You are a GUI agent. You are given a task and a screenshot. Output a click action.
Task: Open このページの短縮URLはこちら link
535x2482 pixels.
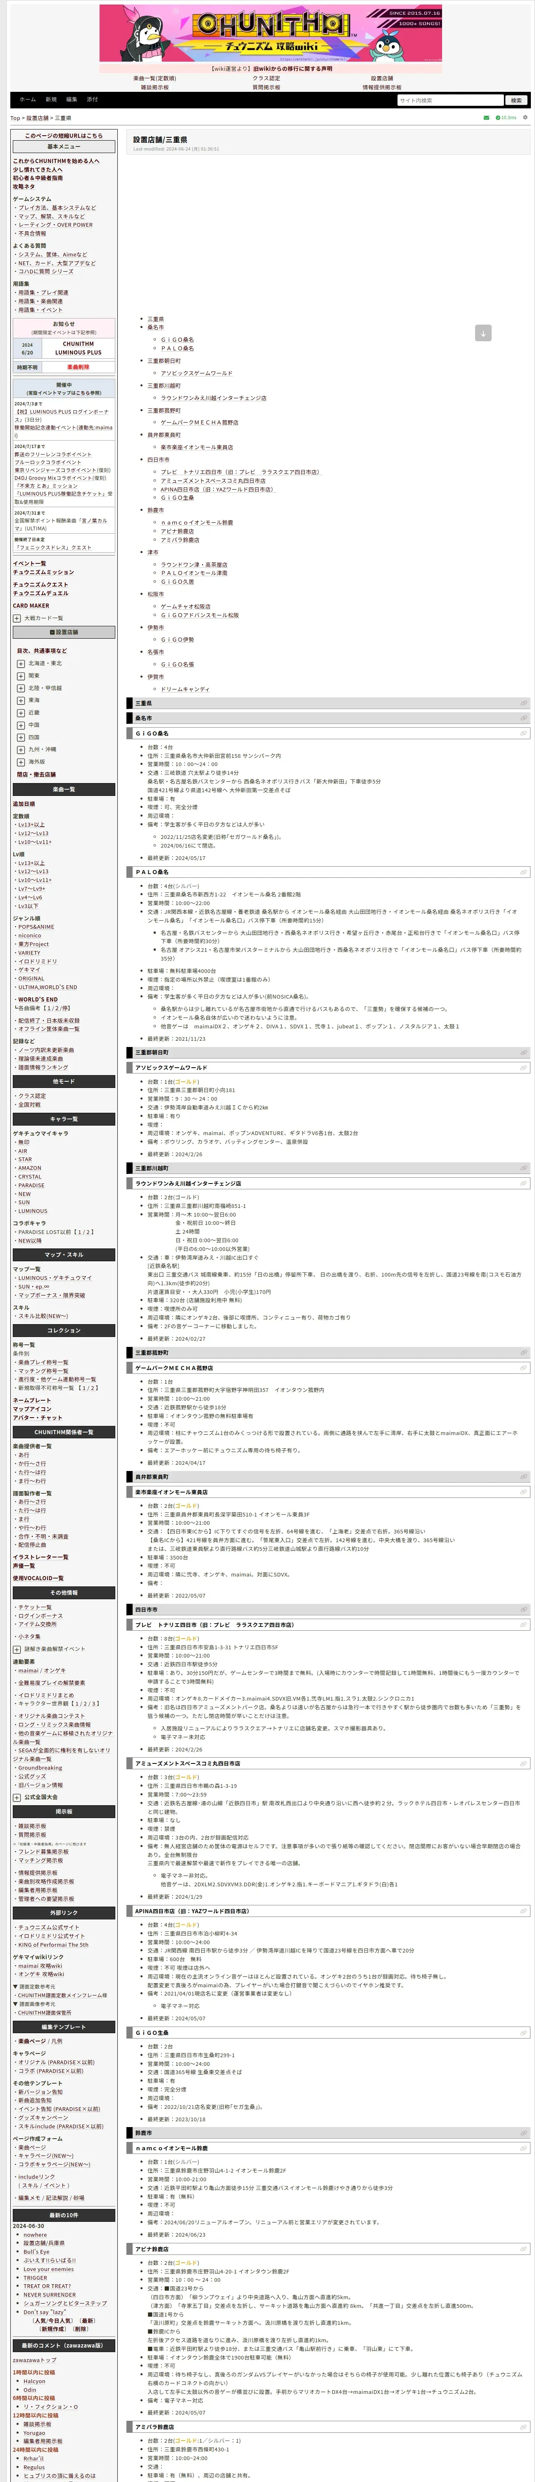tap(64, 136)
